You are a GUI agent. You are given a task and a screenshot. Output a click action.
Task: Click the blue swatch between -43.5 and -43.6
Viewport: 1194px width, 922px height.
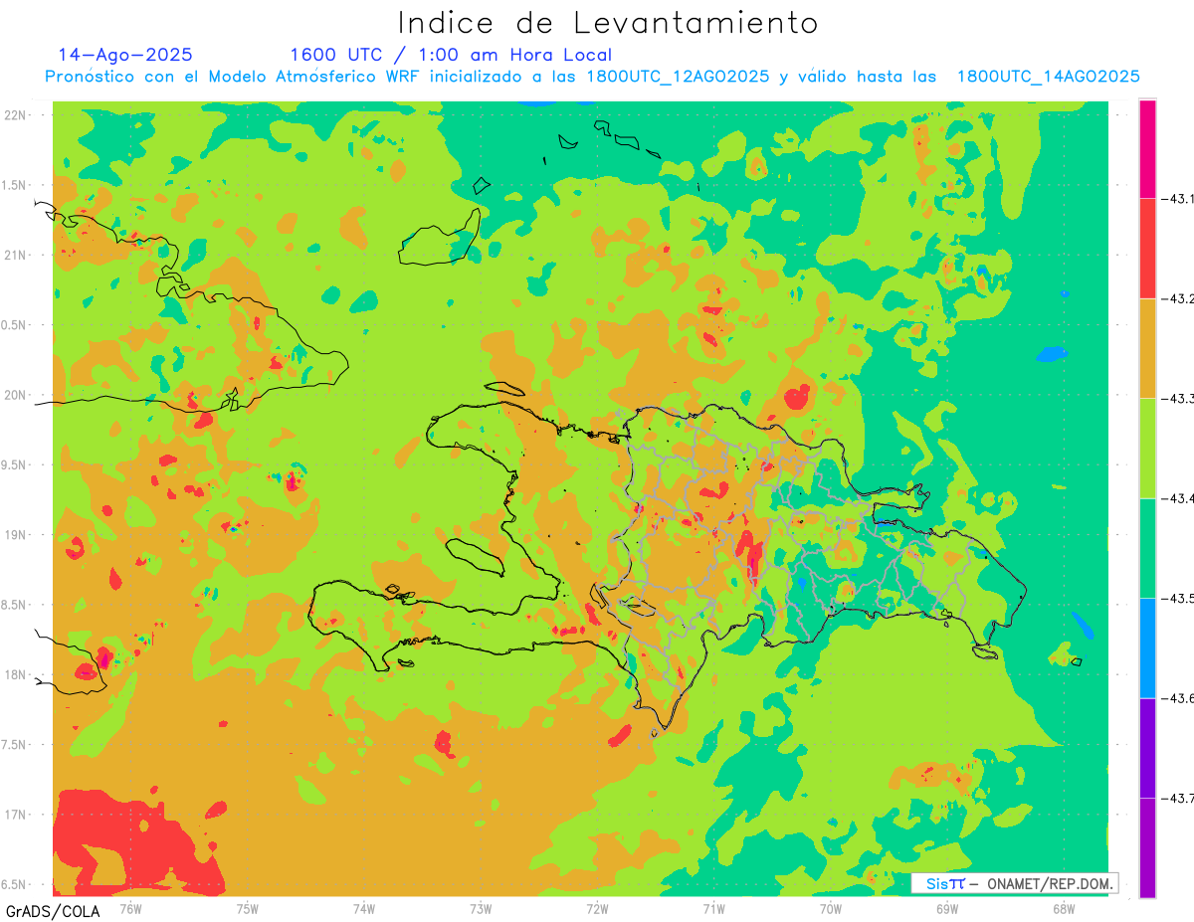click(x=1147, y=647)
